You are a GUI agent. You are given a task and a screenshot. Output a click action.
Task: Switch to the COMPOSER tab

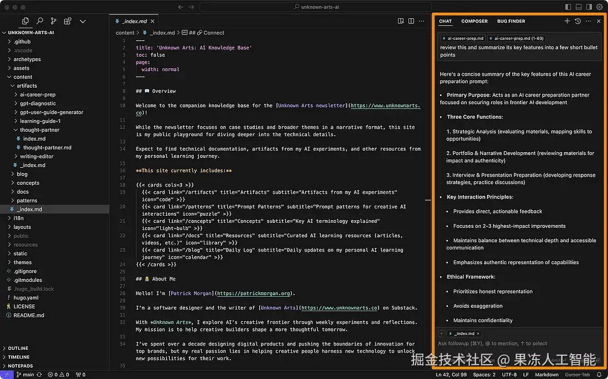tap(474, 22)
